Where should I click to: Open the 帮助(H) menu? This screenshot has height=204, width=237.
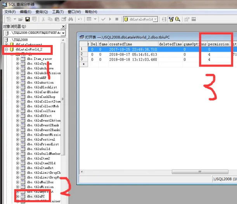91,12
